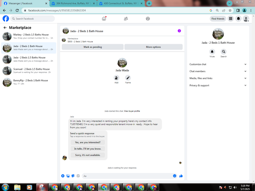The height and width of the screenshot is (191, 255).
Task: Expand the Privacy & support section
Action: [218, 85]
